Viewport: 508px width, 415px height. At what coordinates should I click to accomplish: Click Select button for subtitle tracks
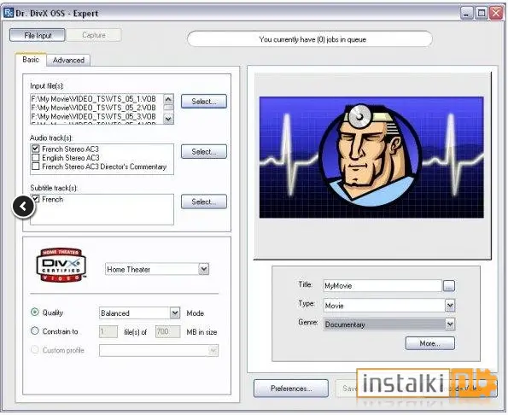204,202
